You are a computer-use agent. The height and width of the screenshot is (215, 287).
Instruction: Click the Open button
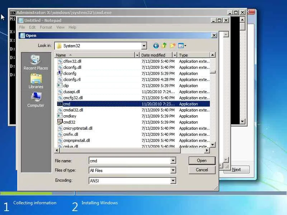(x=202, y=161)
